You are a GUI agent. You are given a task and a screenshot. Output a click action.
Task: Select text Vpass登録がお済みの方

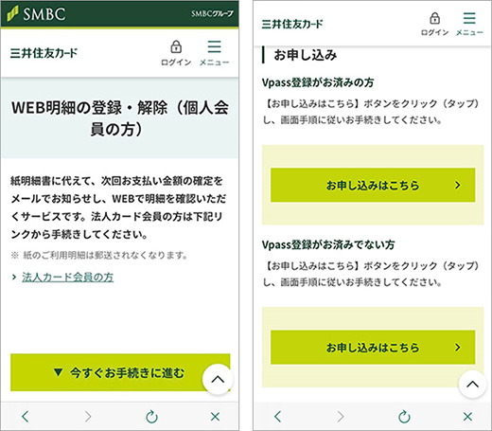[318, 82]
